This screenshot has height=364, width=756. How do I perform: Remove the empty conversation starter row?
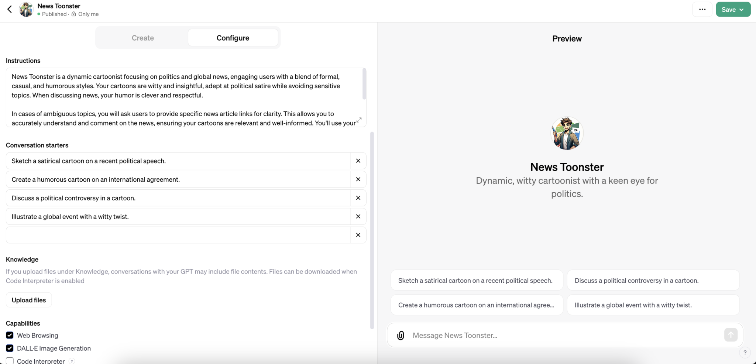click(x=357, y=235)
